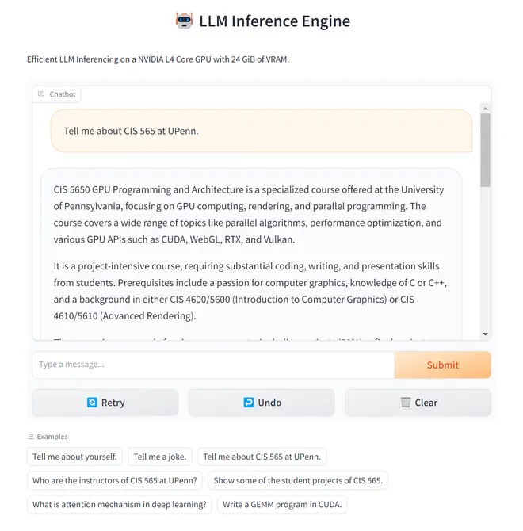Click the chat scrollbar's up arrow
Image resolution: width=523 pixels, height=531 pixels.
click(x=485, y=109)
